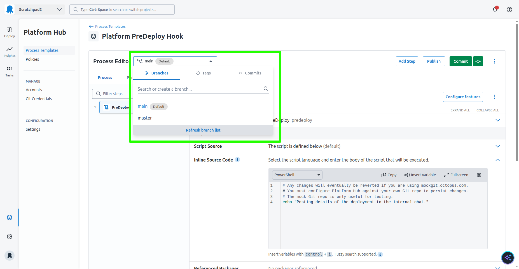519x269 pixels.
Task: Click Refresh branch list
Action: pyautogui.click(x=203, y=130)
